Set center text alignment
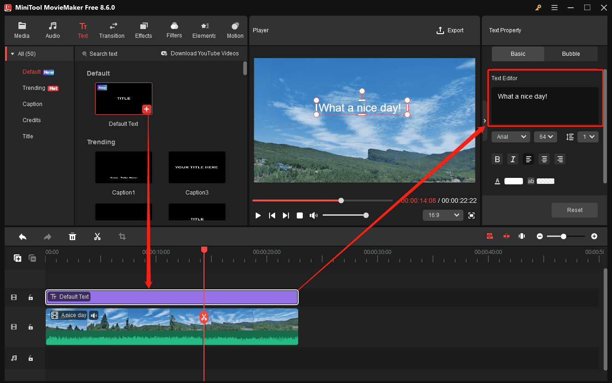The image size is (612, 383). coord(544,159)
